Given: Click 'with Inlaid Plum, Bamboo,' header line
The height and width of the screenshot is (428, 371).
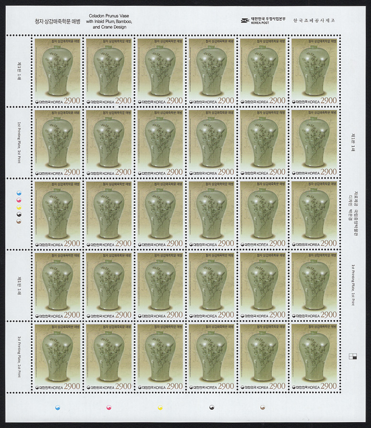Looking at the screenshot, I should click(x=109, y=21).
